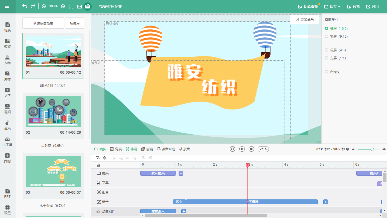Click 预览 preview button
The width and height of the screenshot is (387, 218).
(353, 7)
